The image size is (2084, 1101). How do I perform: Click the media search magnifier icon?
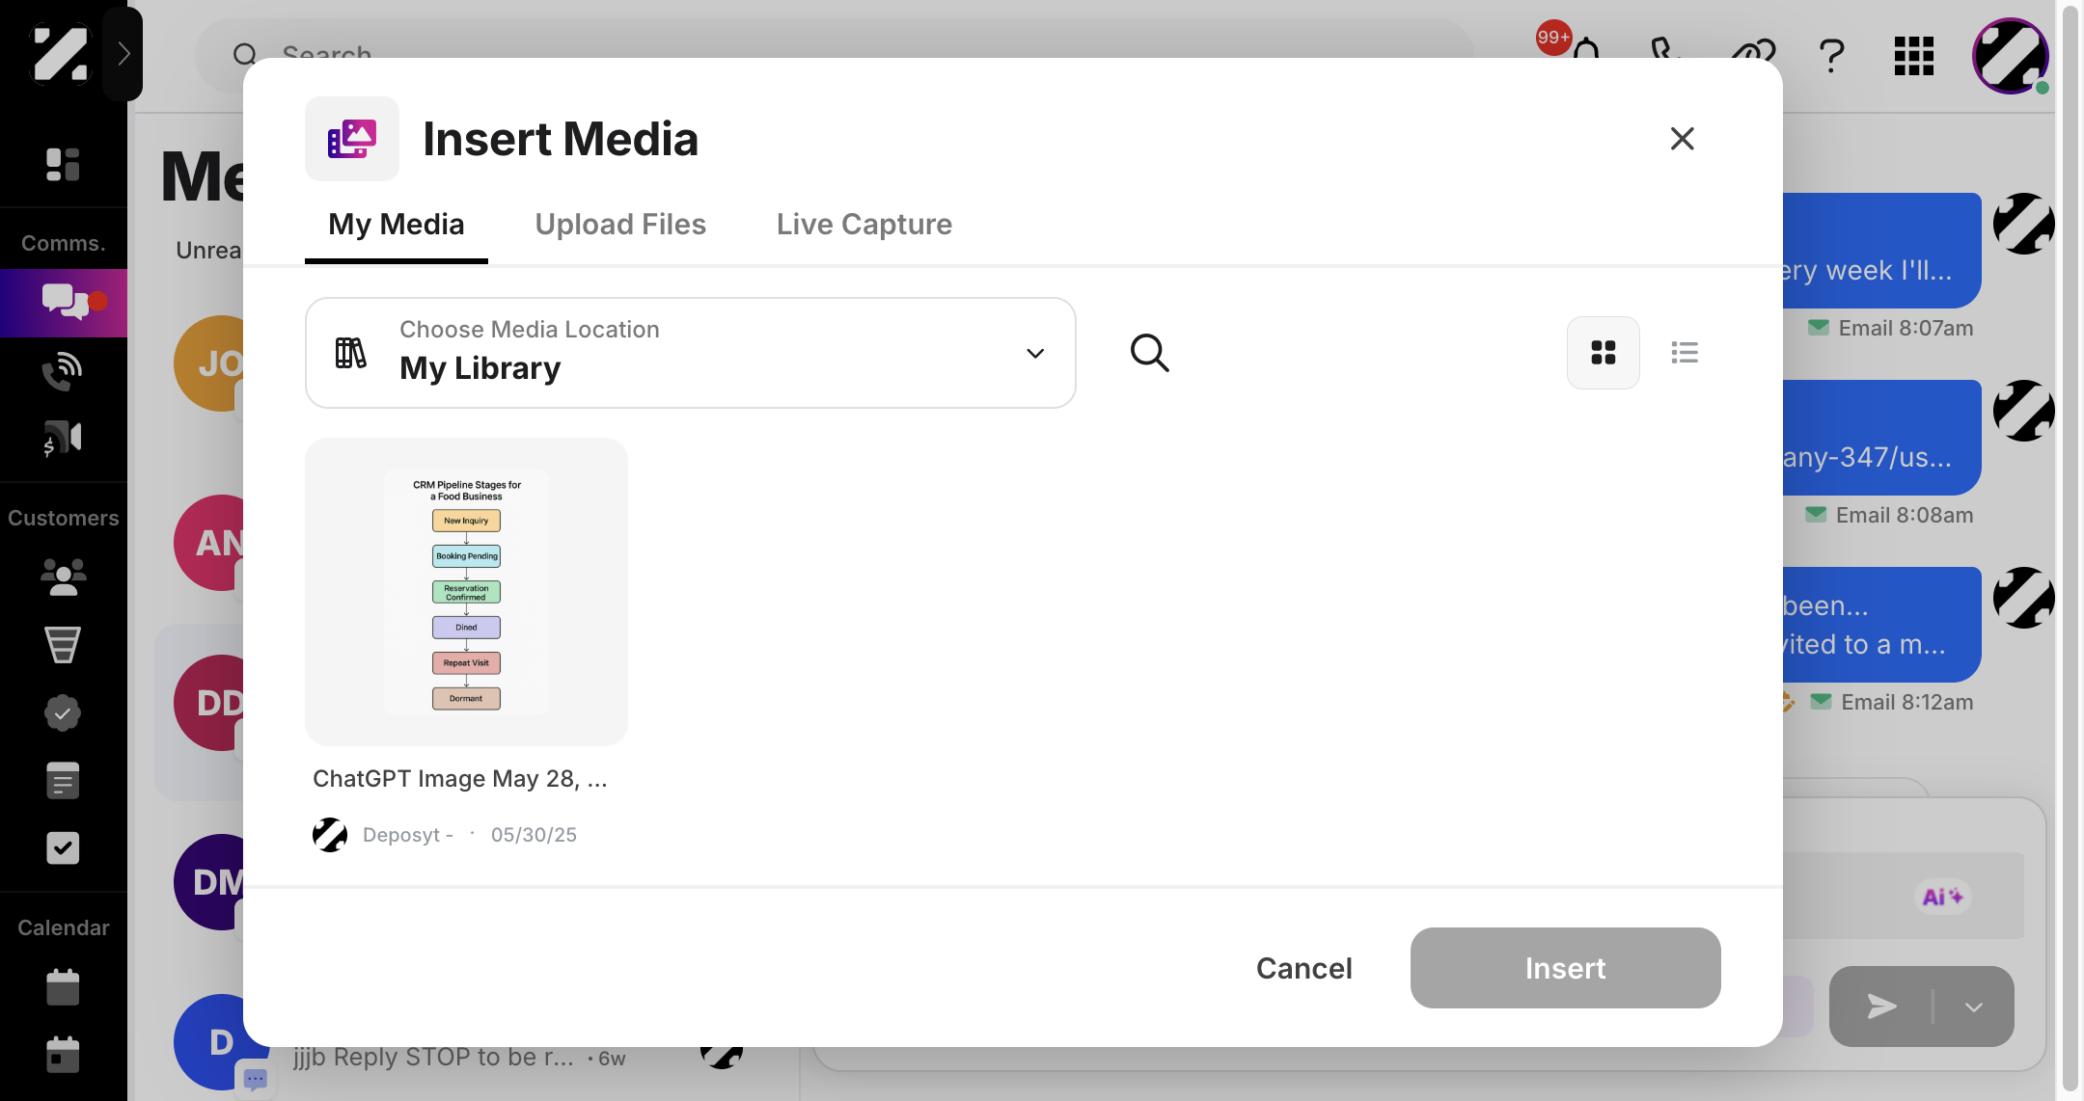click(1149, 353)
